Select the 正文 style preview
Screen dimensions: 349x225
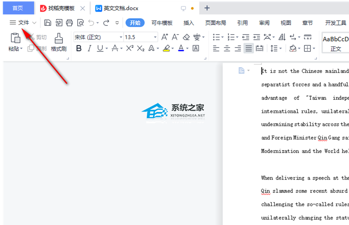click(x=336, y=43)
